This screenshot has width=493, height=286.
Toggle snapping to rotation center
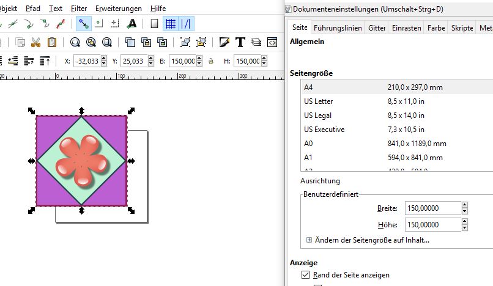tap(115, 24)
